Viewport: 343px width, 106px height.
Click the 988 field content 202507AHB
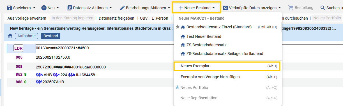click(50, 82)
